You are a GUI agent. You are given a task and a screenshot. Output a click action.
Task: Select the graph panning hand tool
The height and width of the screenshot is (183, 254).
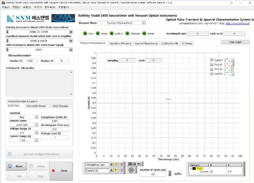(x=139, y=164)
